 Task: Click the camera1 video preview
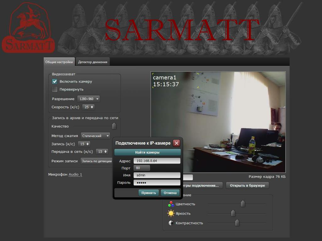tap(218, 122)
